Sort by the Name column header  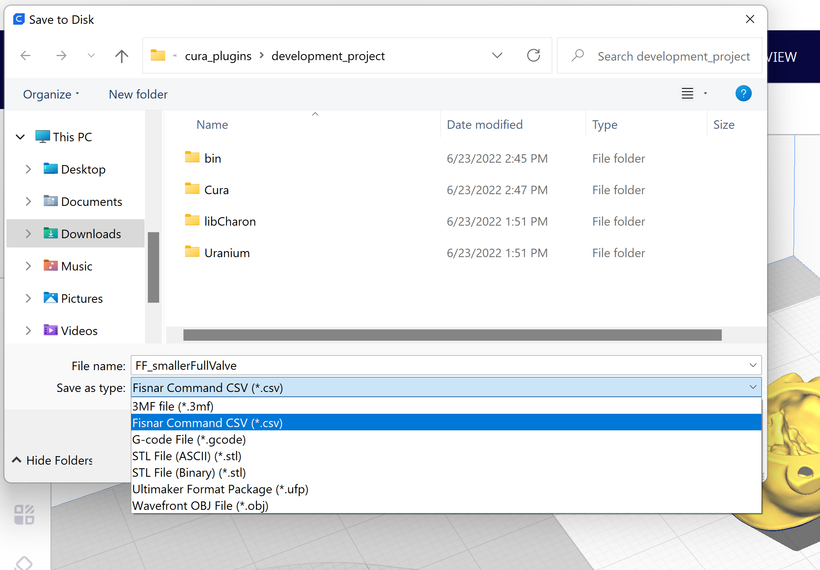point(212,125)
